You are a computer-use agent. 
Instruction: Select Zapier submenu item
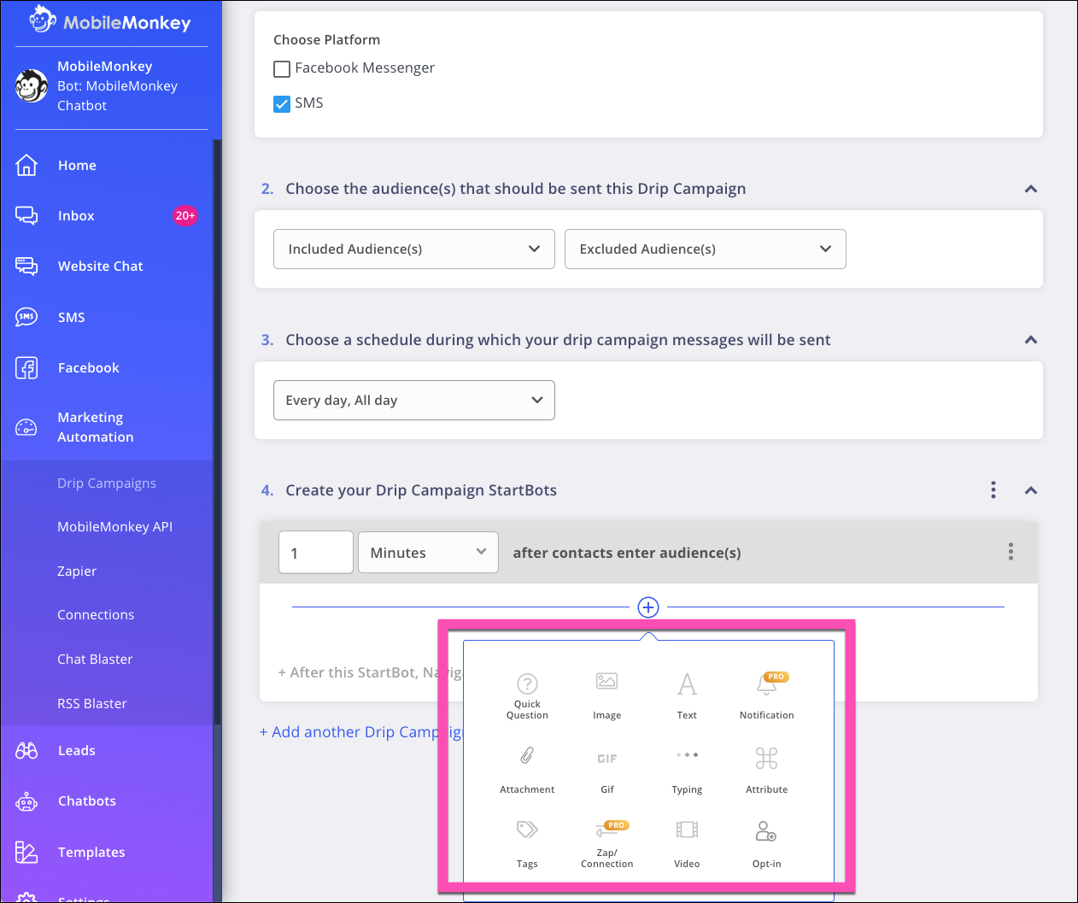point(77,571)
